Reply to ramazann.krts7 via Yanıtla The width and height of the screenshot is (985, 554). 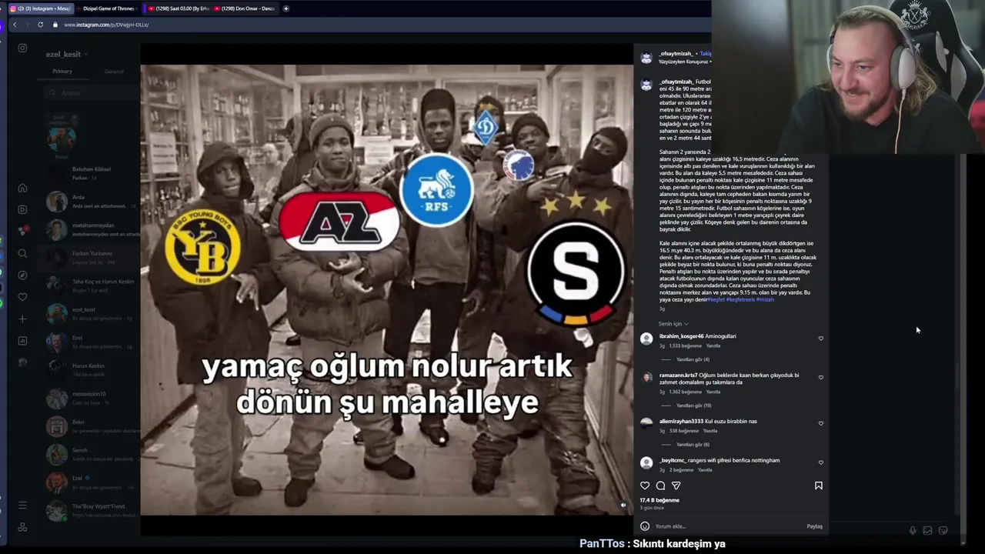pyautogui.click(x=713, y=392)
